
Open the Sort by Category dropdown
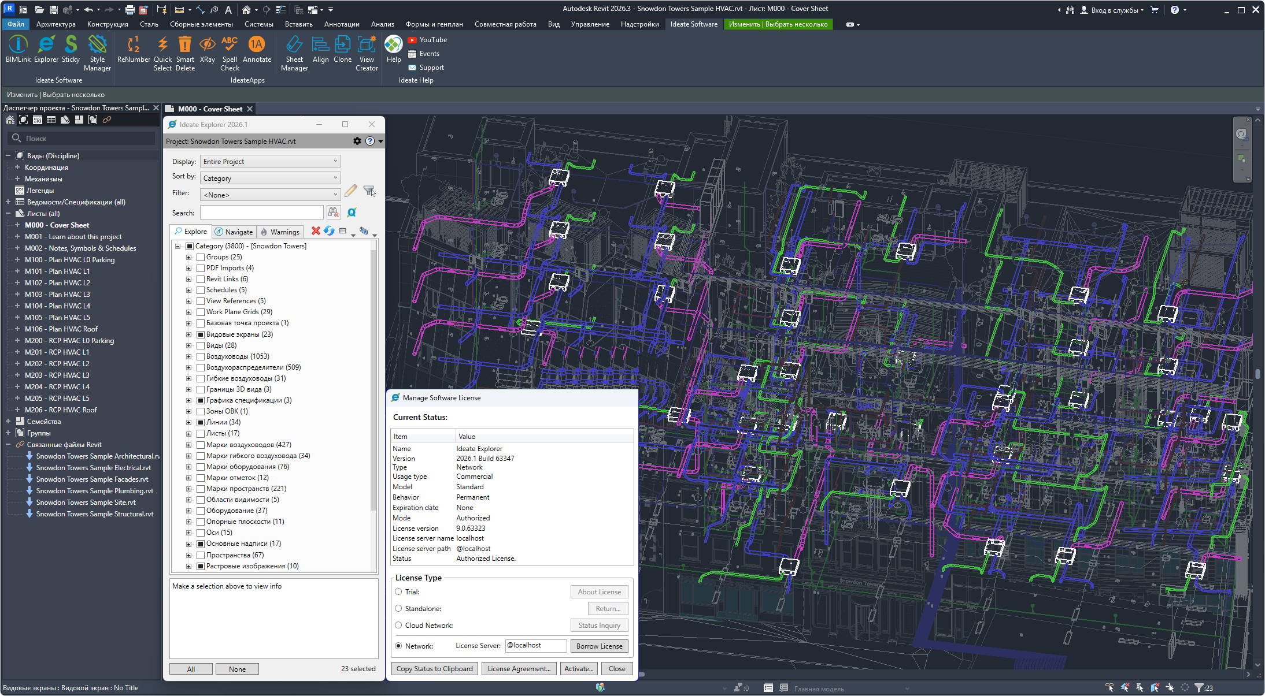(x=270, y=178)
